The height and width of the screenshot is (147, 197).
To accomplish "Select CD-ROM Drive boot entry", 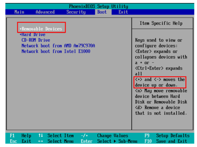I will [x=36, y=40].
